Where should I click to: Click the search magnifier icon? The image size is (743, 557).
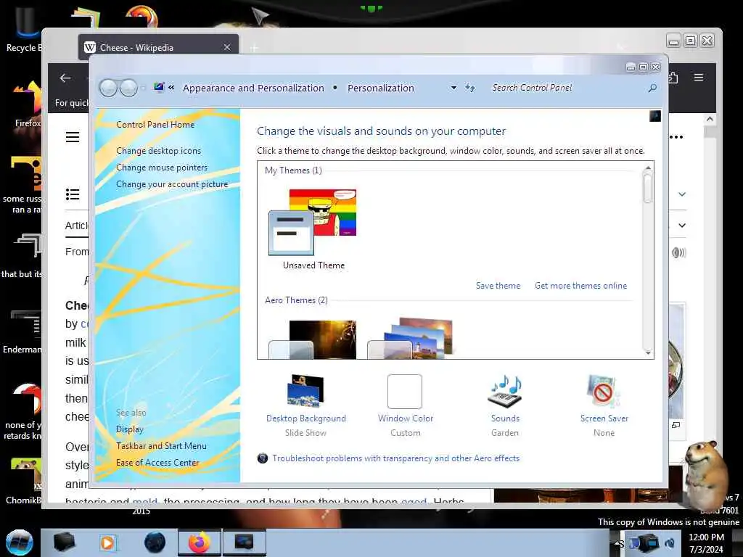coord(652,88)
